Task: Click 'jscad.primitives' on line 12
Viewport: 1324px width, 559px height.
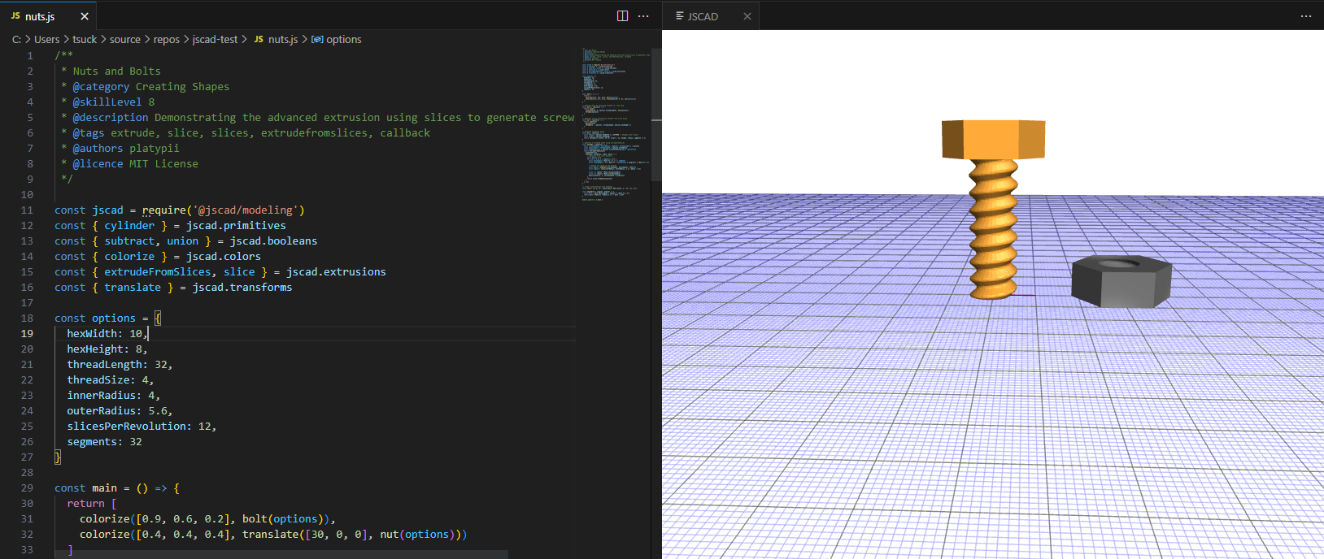Action: (236, 225)
